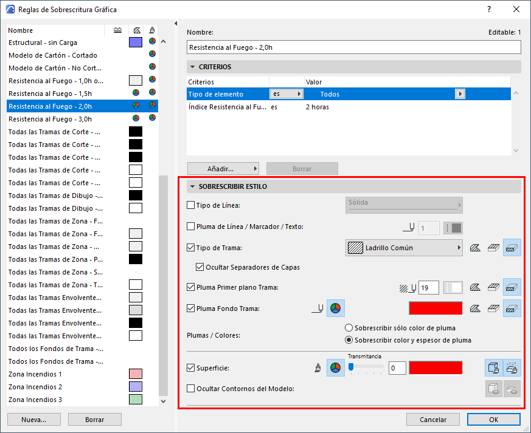This screenshot has width=531, height=433.
Task: Open the Sólida line type dropdown
Action: point(404,205)
